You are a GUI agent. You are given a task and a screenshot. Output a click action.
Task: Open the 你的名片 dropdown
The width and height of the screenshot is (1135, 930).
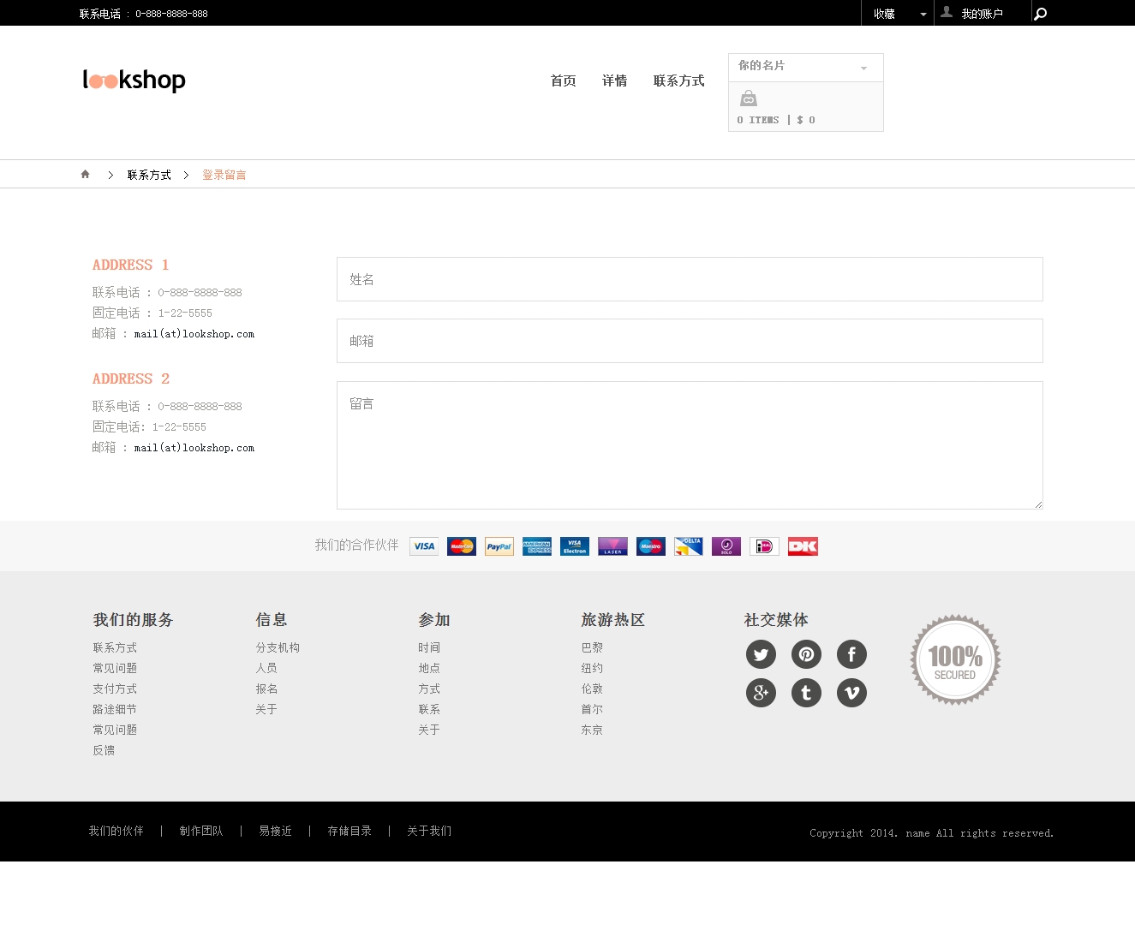805,67
